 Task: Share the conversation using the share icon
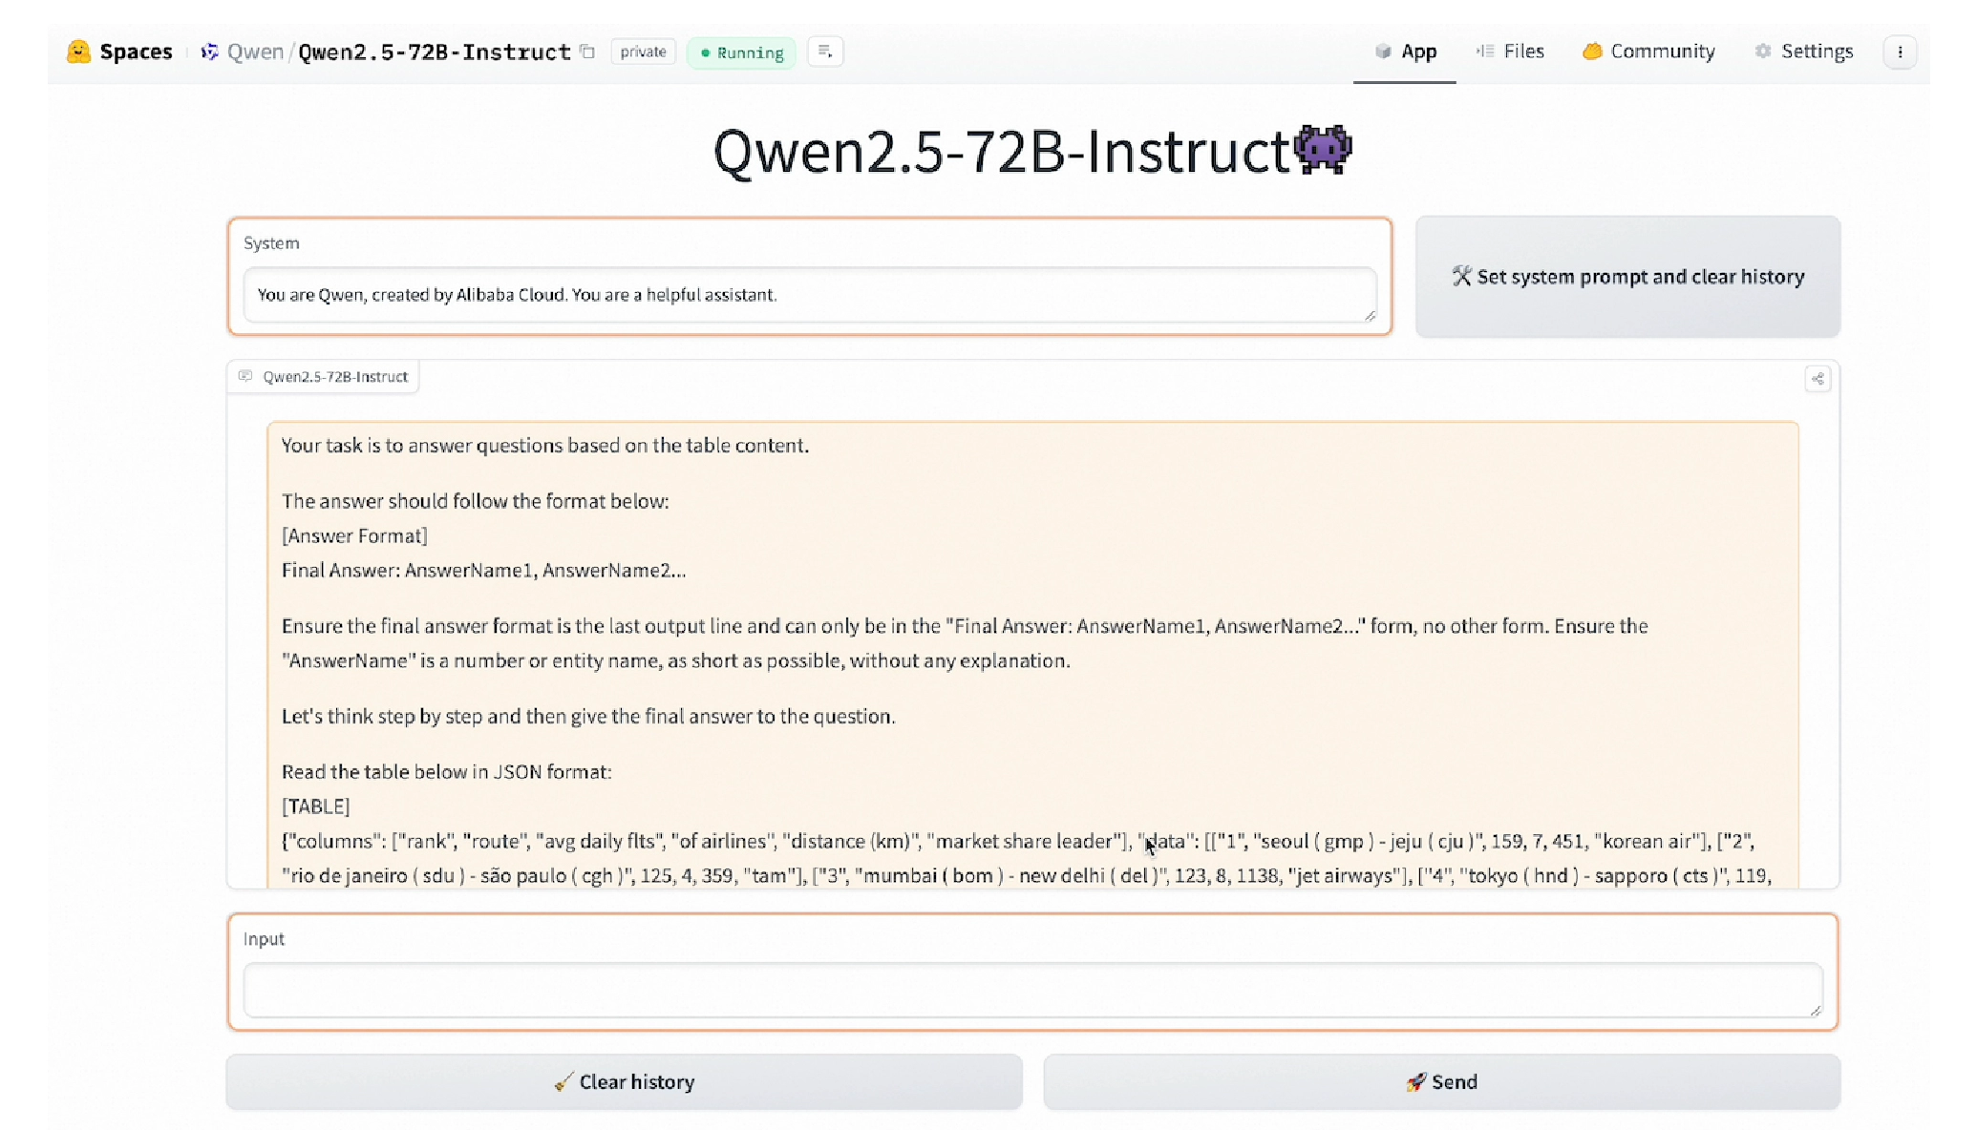coord(1818,379)
